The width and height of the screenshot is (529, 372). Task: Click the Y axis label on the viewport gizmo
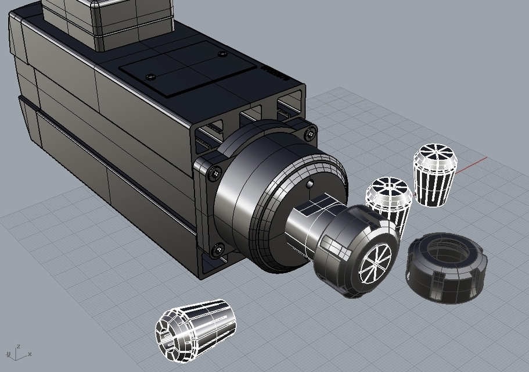(x=8, y=353)
